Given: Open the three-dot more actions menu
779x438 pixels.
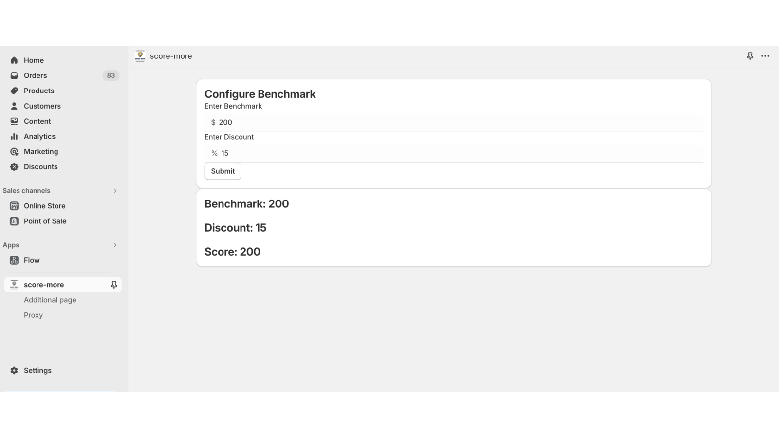Looking at the screenshot, I should [765, 56].
